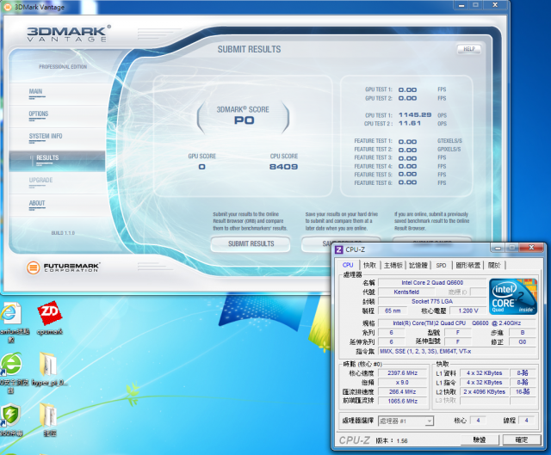Viewport: 551px width, 455px height.
Task: Close the 3DMark Vantage window
Action: pyautogui.click(x=495, y=5)
